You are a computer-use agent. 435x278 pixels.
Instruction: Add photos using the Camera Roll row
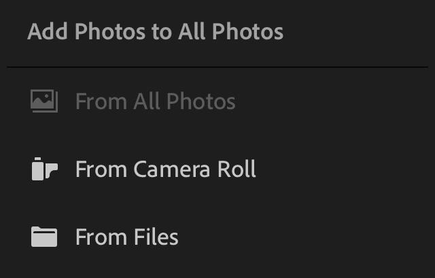pos(217,169)
